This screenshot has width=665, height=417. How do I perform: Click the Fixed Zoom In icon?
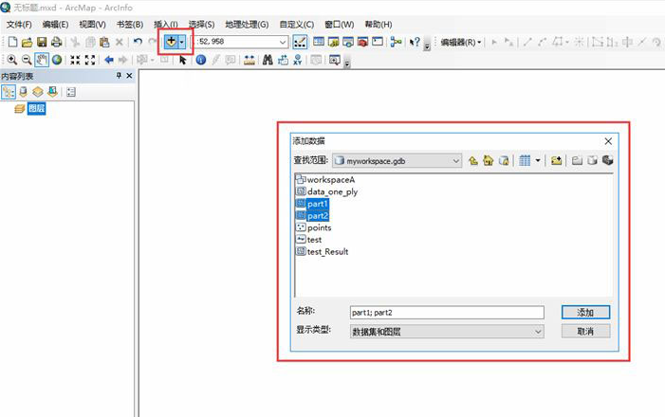click(75, 60)
